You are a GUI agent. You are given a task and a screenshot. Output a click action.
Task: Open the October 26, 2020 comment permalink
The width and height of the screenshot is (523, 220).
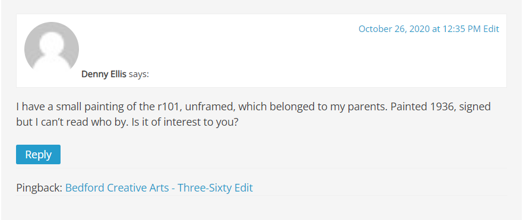pos(420,29)
